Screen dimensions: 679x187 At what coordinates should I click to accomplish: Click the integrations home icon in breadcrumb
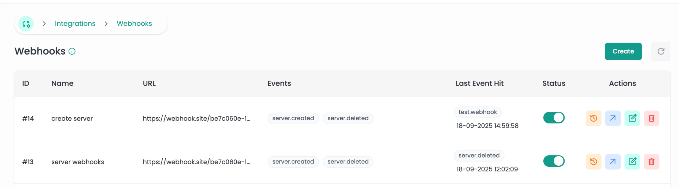point(26,24)
